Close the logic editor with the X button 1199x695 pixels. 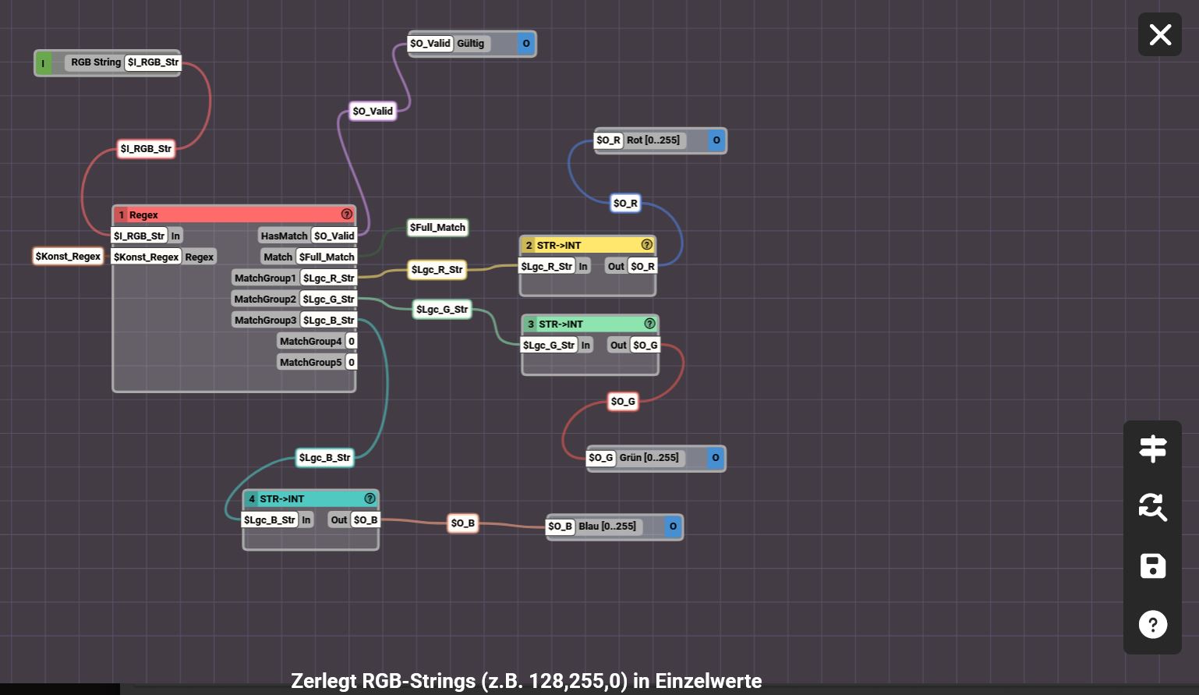[x=1159, y=35]
